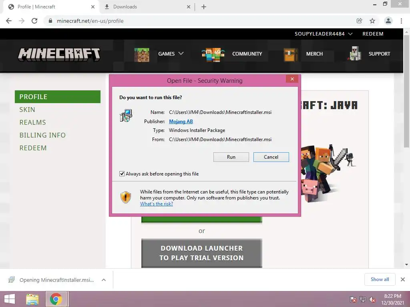Close the Open File security warning dialog

point(292,79)
